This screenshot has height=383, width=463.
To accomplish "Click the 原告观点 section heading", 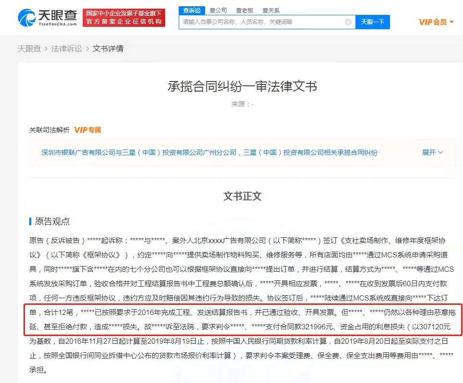I will click(x=52, y=221).
